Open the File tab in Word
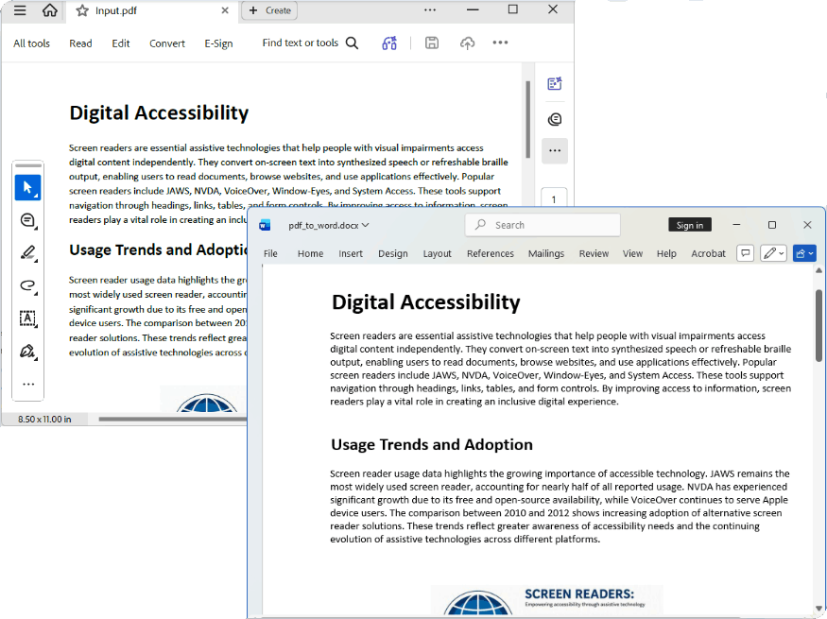This screenshot has width=827, height=619. pyautogui.click(x=270, y=253)
